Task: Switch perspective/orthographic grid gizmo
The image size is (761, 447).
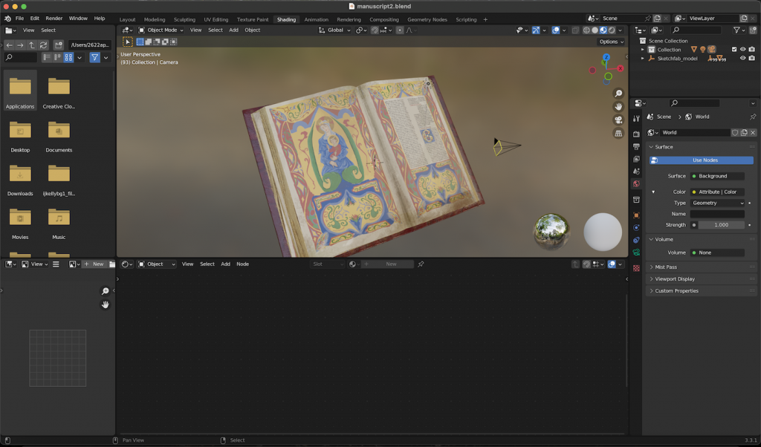Action: click(618, 134)
